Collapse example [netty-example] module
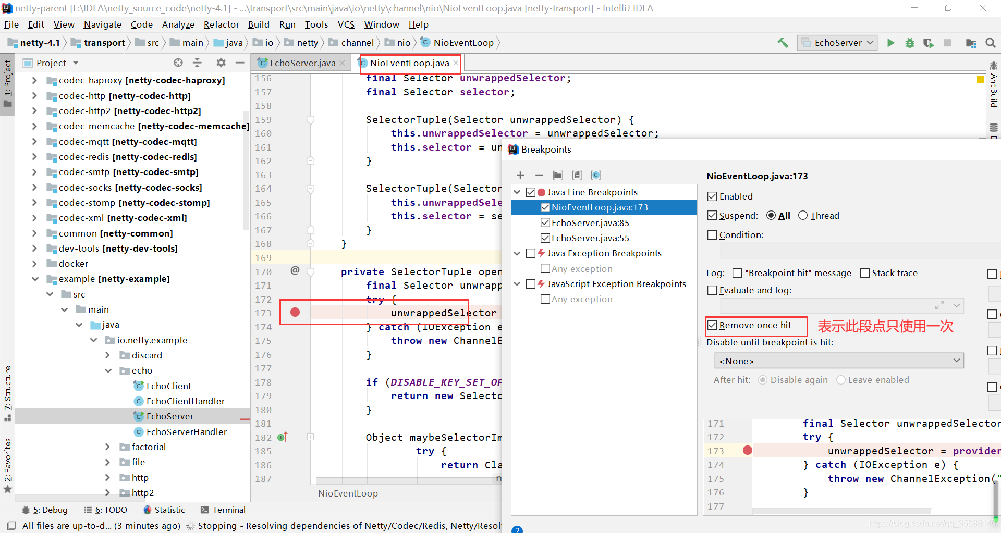Viewport: 1001px width, 533px height. tap(34, 279)
